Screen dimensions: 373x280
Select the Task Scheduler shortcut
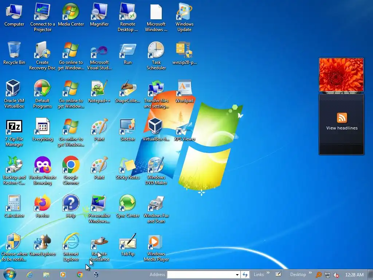[156, 56]
